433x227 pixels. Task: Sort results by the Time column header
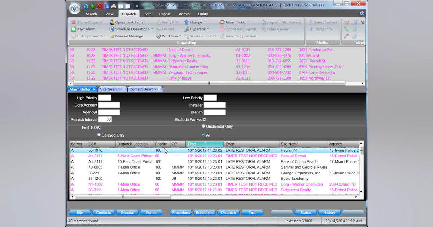204,144
